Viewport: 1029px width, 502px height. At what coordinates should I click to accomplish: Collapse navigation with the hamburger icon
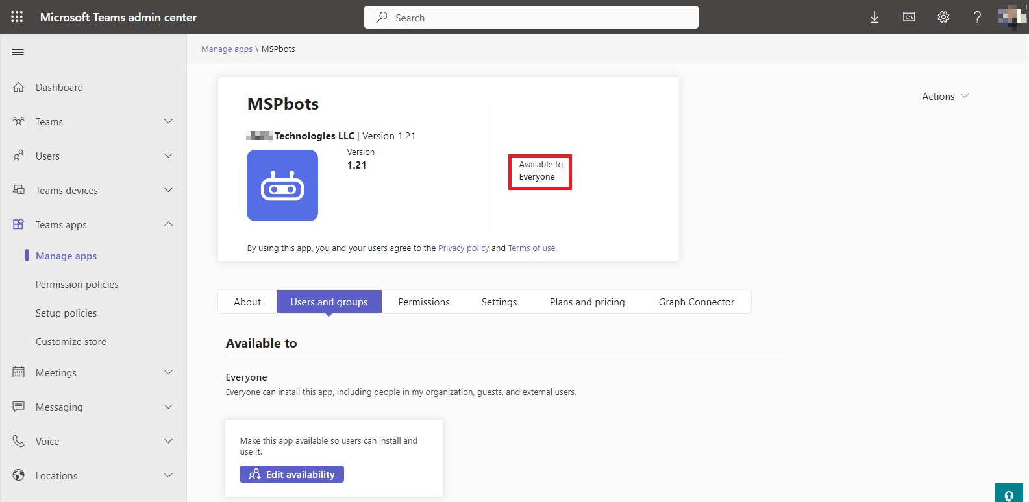coord(18,52)
